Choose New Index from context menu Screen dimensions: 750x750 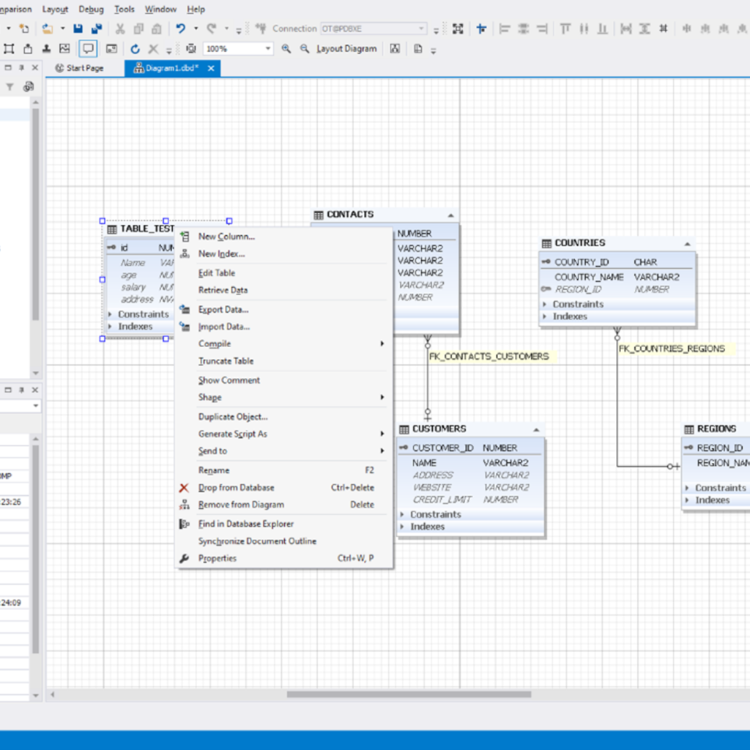pyautogui.click(x=284, y=254)
